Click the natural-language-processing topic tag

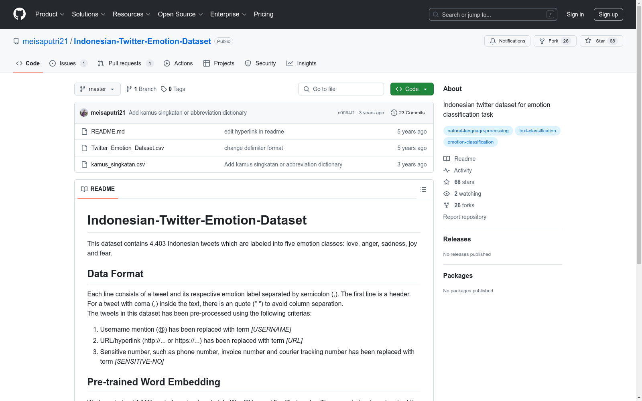coord(478,131)
